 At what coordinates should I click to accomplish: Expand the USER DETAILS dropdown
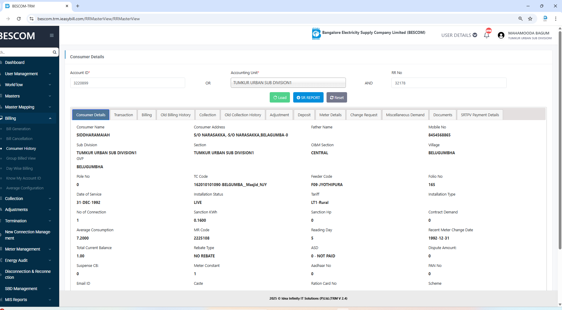[x=459, y=35]
